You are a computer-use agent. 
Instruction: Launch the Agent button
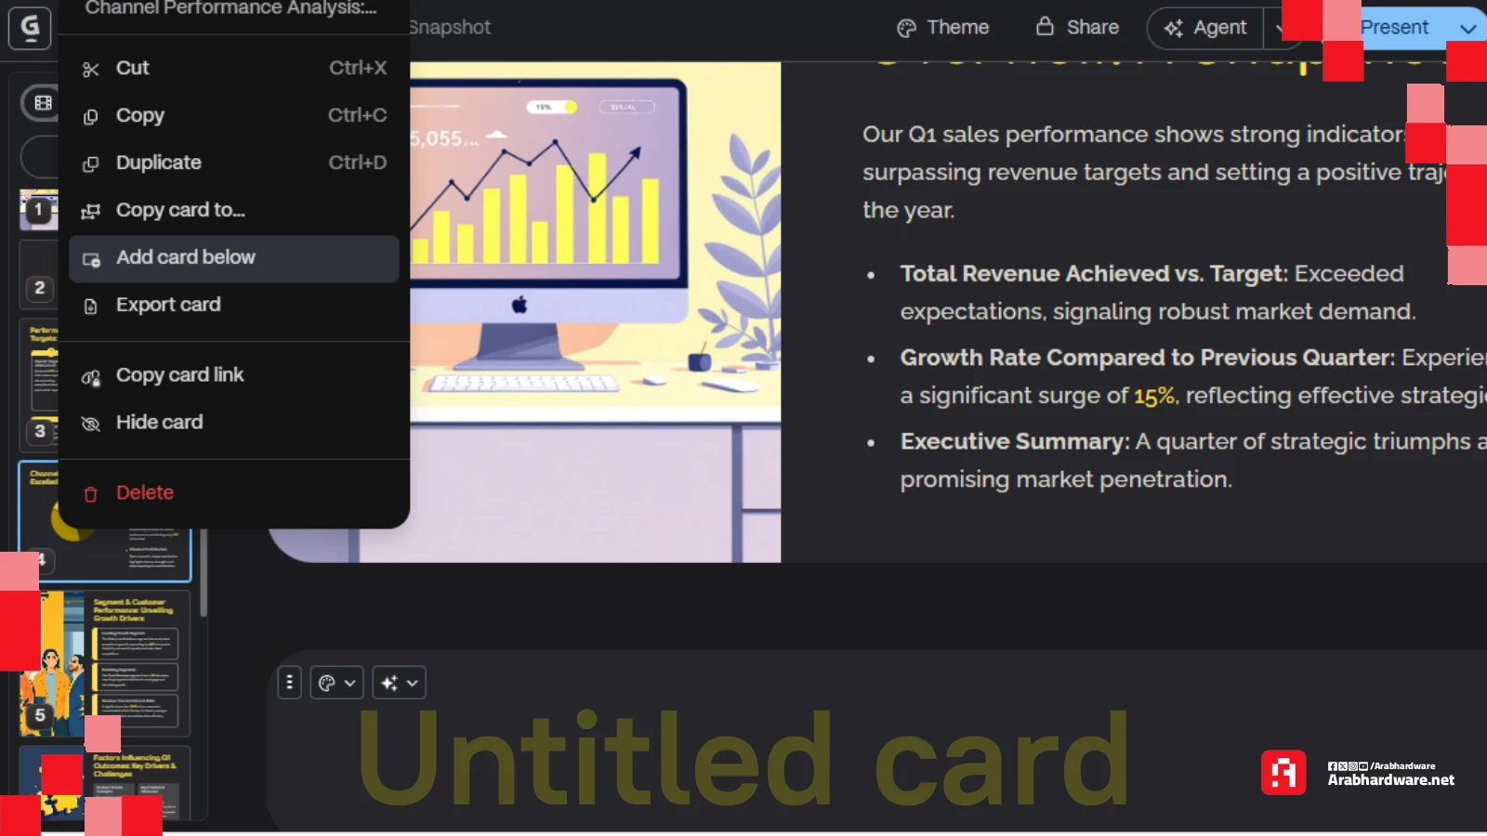point(1206,28)
